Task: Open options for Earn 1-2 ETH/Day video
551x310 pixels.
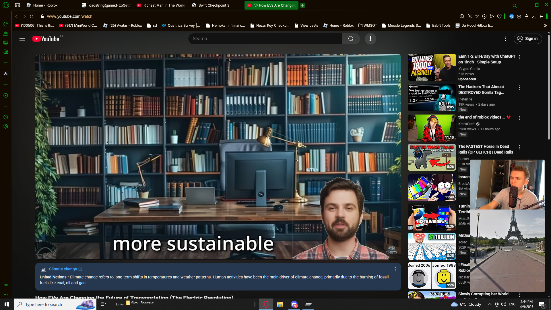Action: click(519, 57)
